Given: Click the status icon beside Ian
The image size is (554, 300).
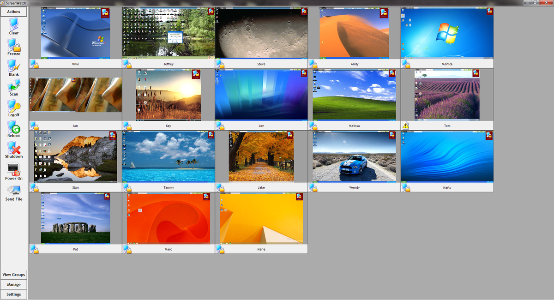Looking at the screenshot, I should (x=34, y=126).
